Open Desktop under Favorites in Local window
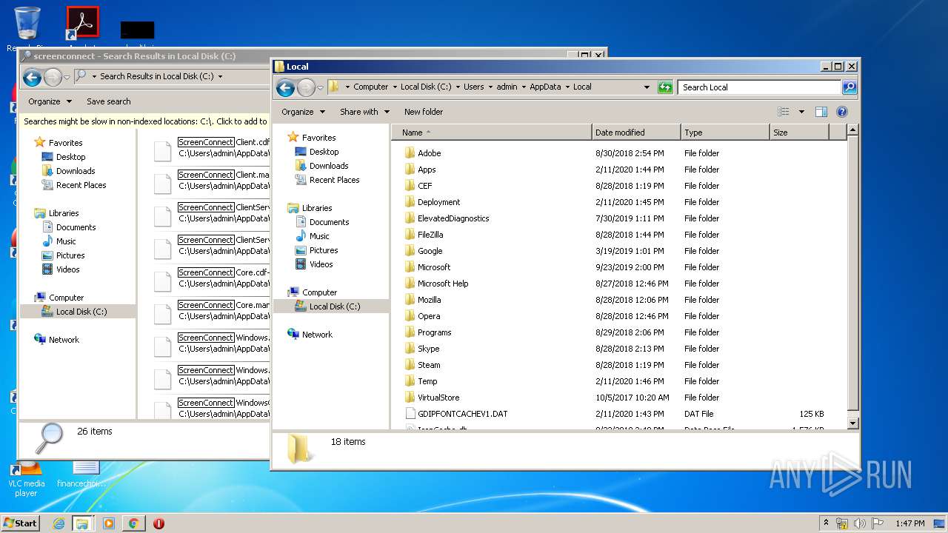Viewport: 948px width, 533px height. click(x=324, y=152)
